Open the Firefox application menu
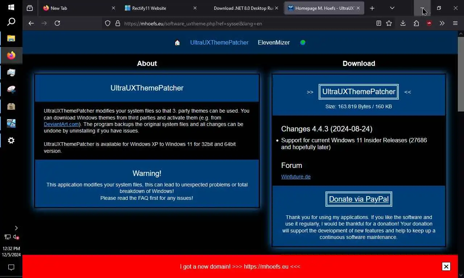This screenshot has width=464, height=278. [455, 23]
